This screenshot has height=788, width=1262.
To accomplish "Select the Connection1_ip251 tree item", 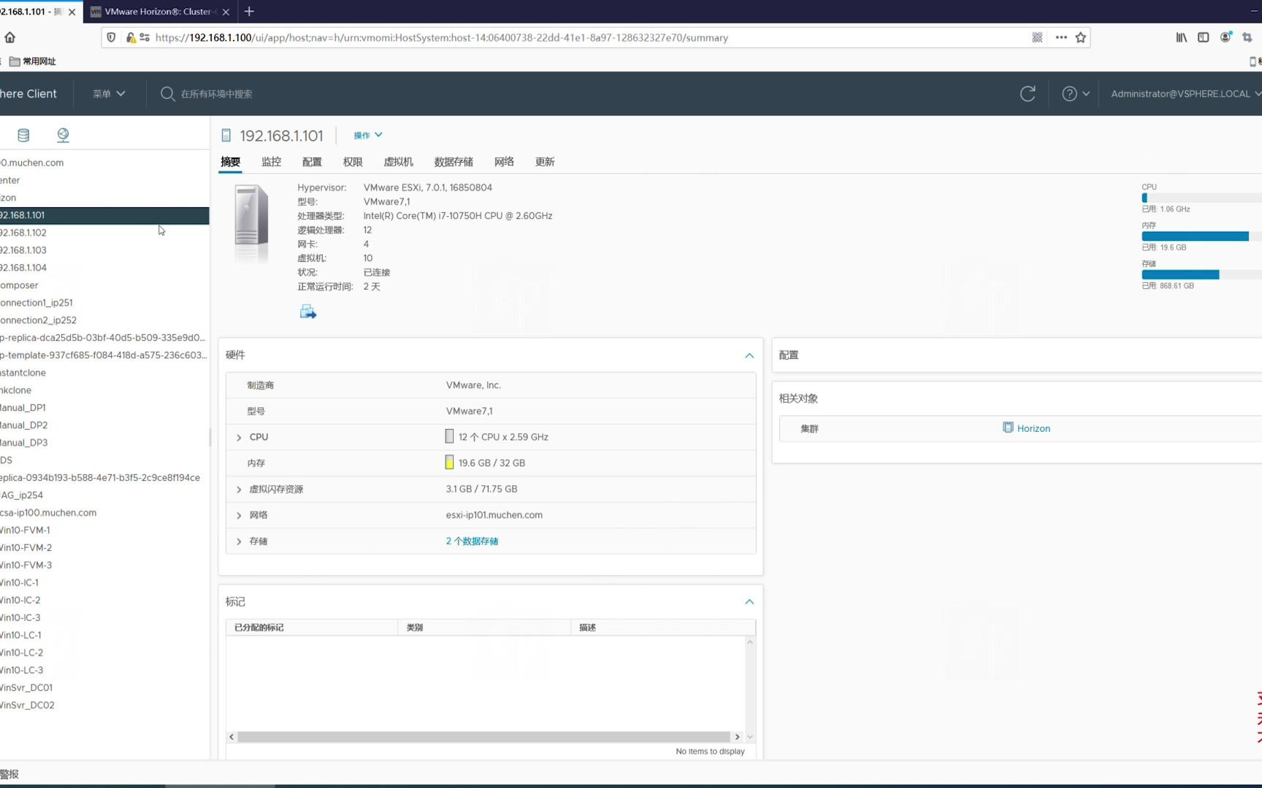I will [104, 303].
